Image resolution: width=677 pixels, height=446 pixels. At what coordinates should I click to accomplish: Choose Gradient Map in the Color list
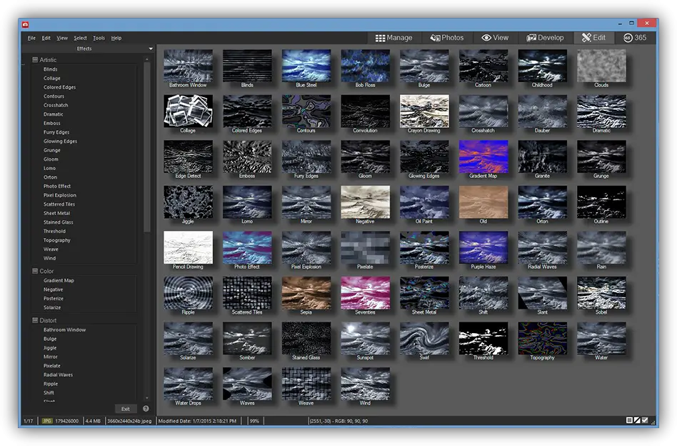pos(59,281)
